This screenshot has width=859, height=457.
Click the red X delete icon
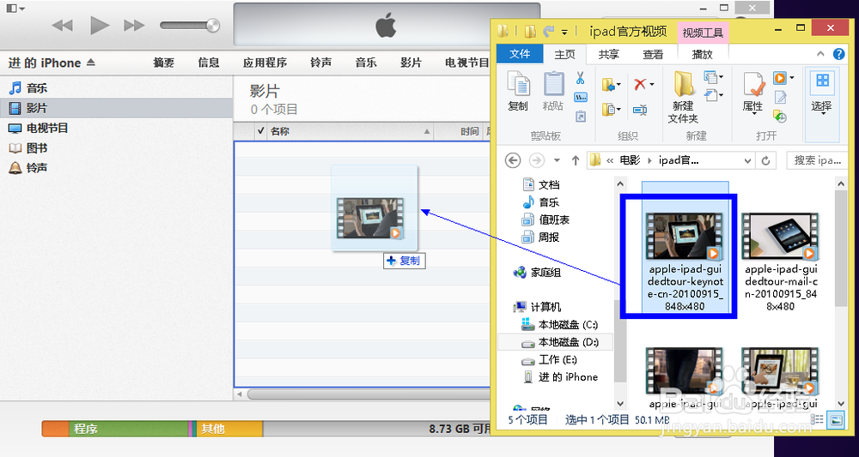tap(640, 84)
